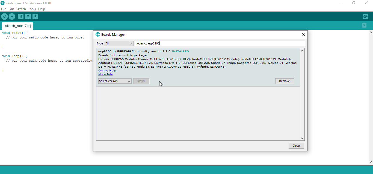Click the Arduino logo in title bar
This screenshot has height=174, width=373.
click(3, 3)
